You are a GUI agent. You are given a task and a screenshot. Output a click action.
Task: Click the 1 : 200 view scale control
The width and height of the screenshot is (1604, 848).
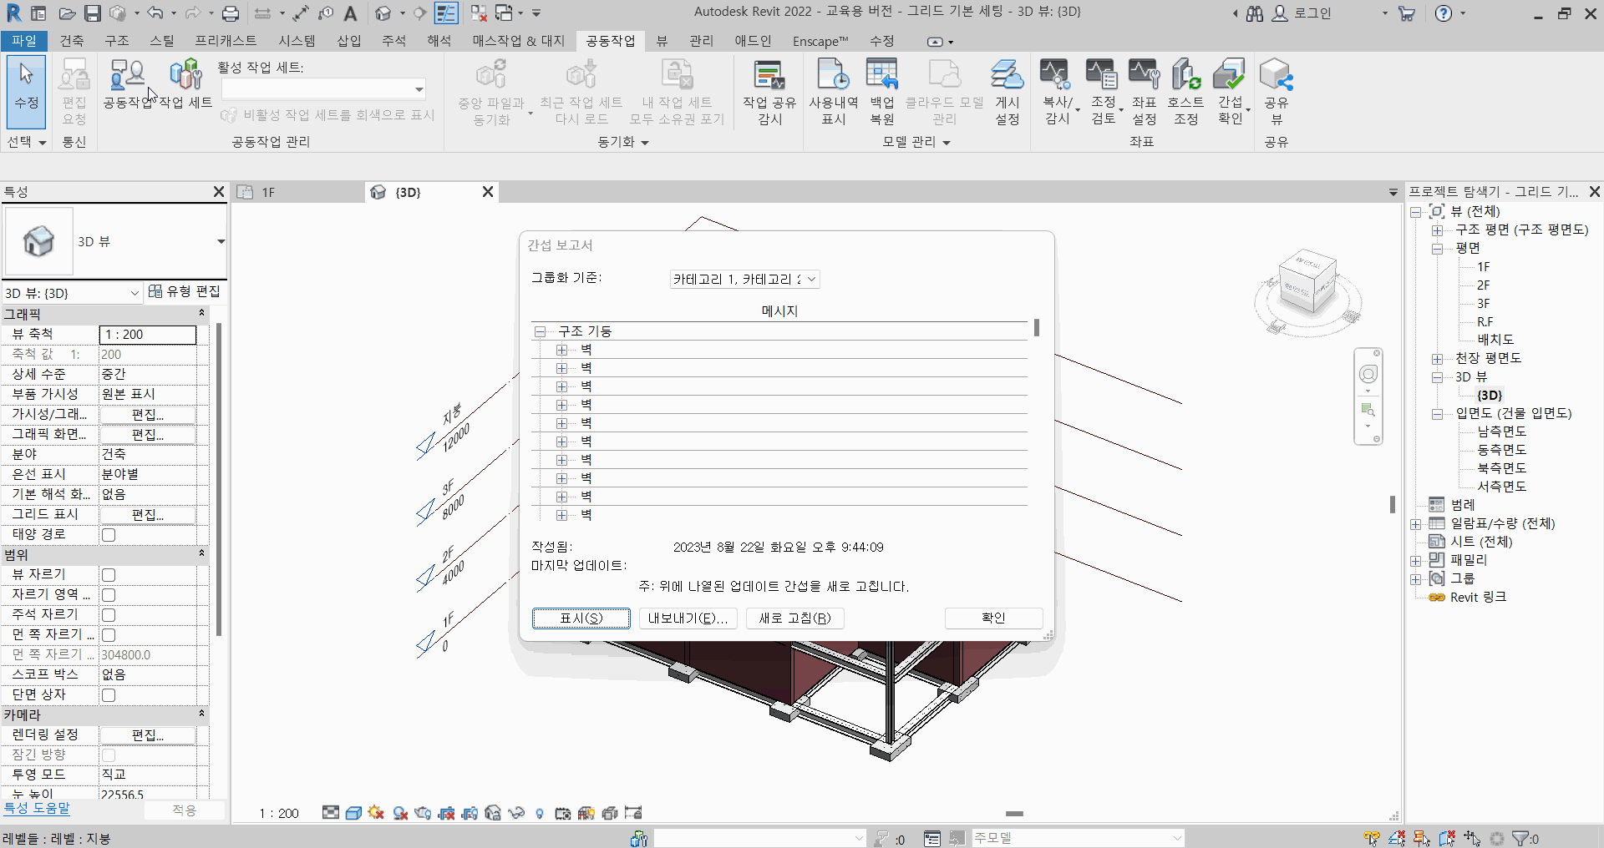coord(279,813)
